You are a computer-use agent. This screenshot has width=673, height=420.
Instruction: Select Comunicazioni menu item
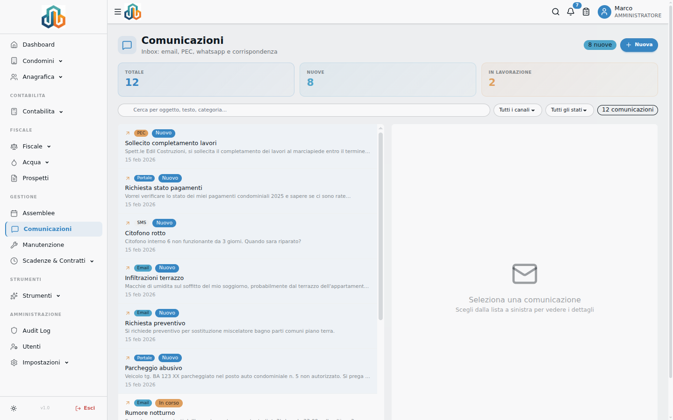54,229
